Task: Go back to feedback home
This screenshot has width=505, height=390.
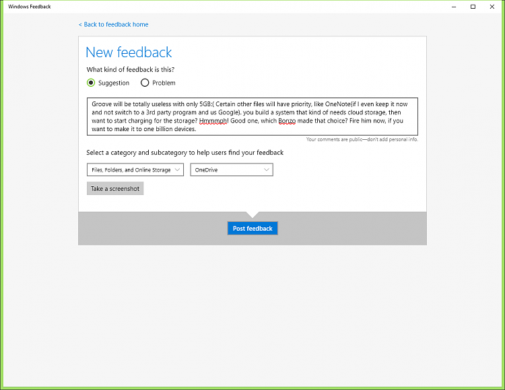Action: 113,24
